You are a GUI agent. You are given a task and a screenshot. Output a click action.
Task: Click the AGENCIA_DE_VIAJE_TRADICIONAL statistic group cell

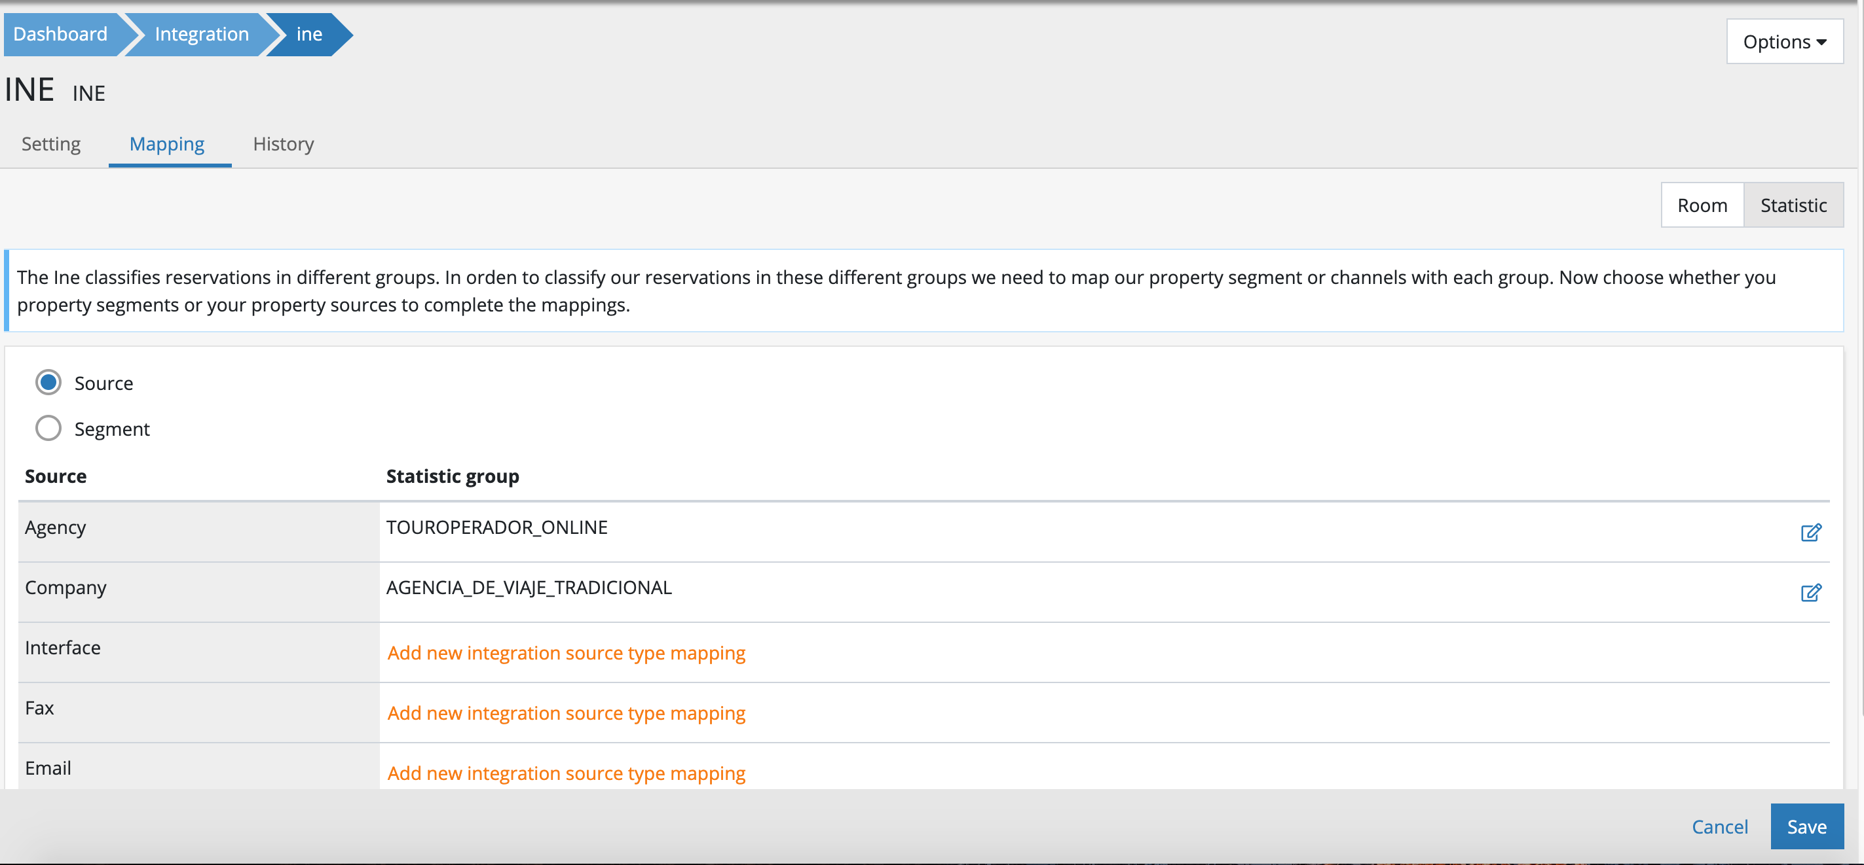coord(529,588)
